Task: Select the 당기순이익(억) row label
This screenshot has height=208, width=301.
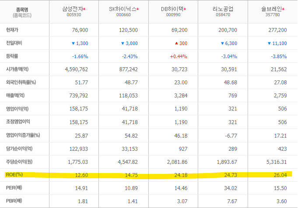Action: (19, 149)
